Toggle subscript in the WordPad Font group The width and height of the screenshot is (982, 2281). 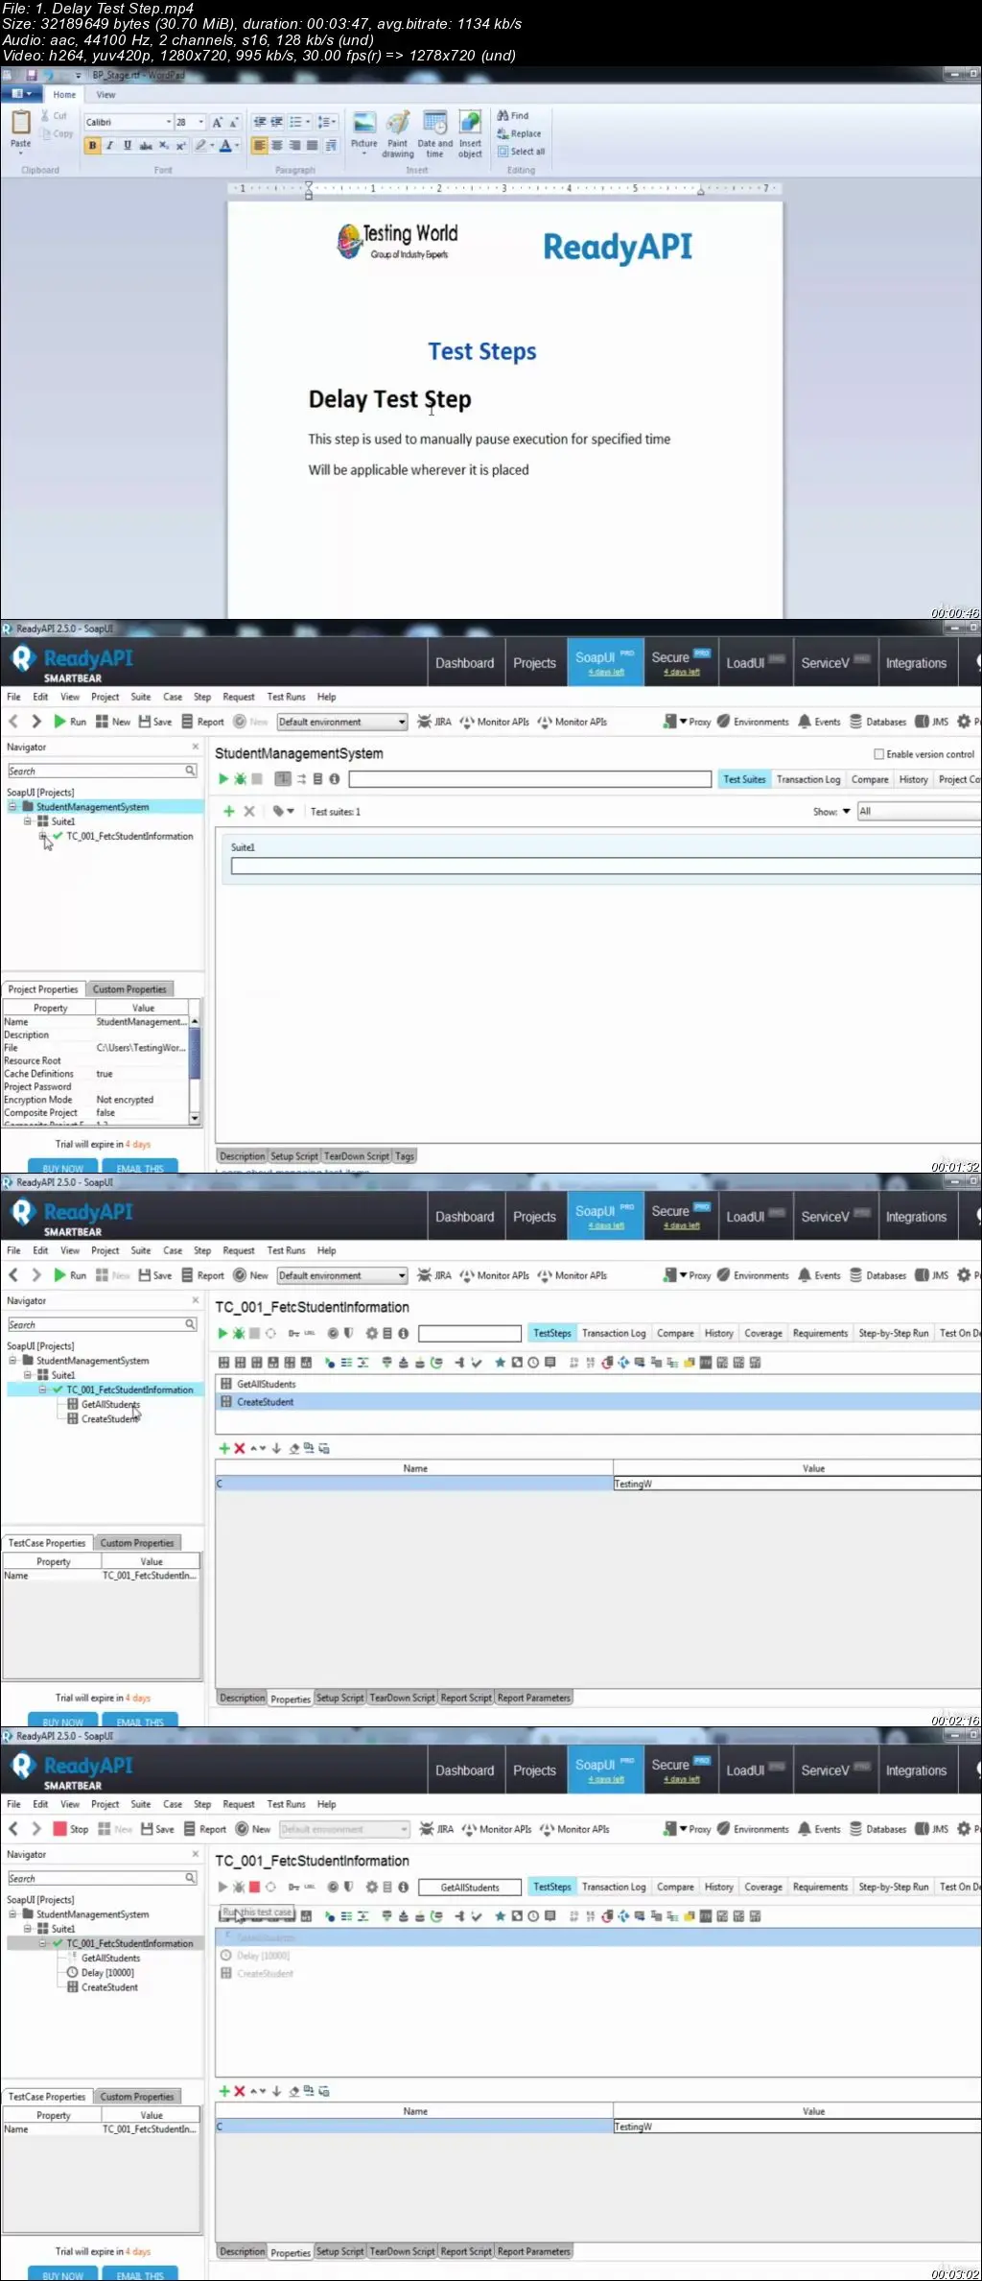pyautogui.click(x=164, y=146)
